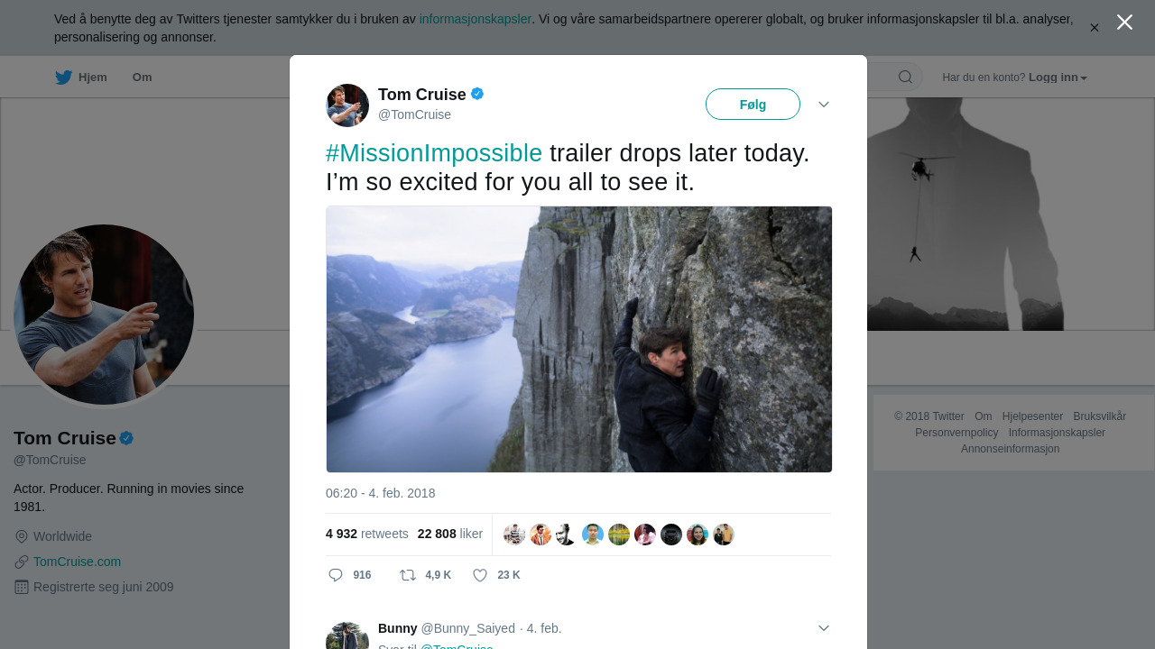The width and height of the screenshot is (1155, 649).
Task: Open the informasjonskapsler link in banner
Action: pyautogui.click(x=475, y=19)
